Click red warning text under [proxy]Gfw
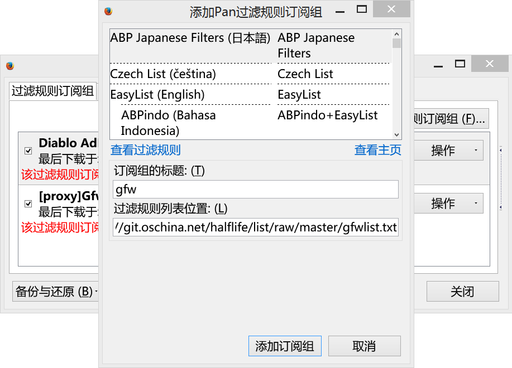The width and height of the screenshot is (512, 368). coord(60,227)
